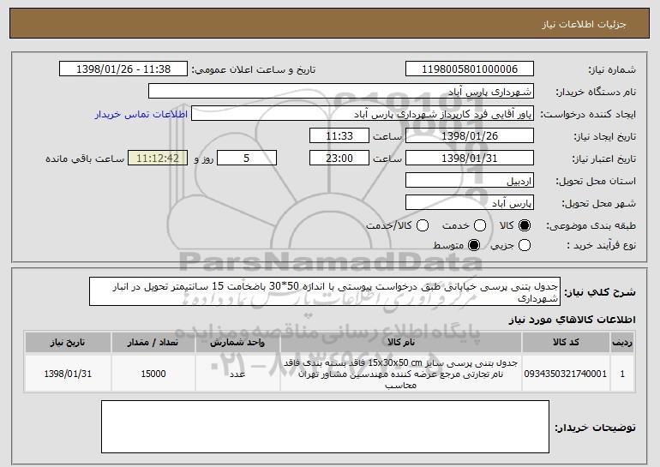
Task: Click the شرح کلی نیاز label
Action: tap(600, 292)
